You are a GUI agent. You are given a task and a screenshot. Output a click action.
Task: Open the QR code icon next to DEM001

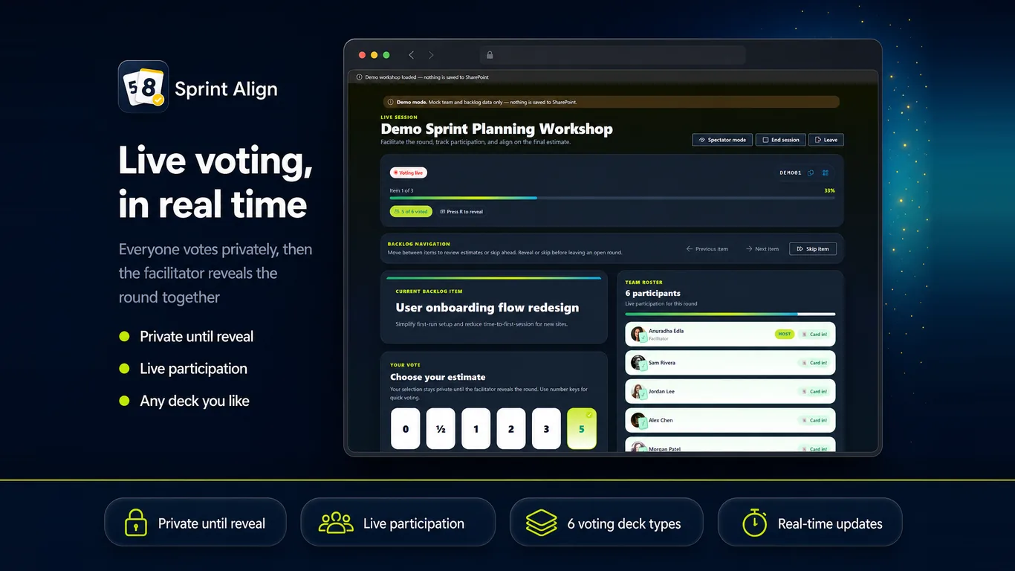[x=826, y=172]
